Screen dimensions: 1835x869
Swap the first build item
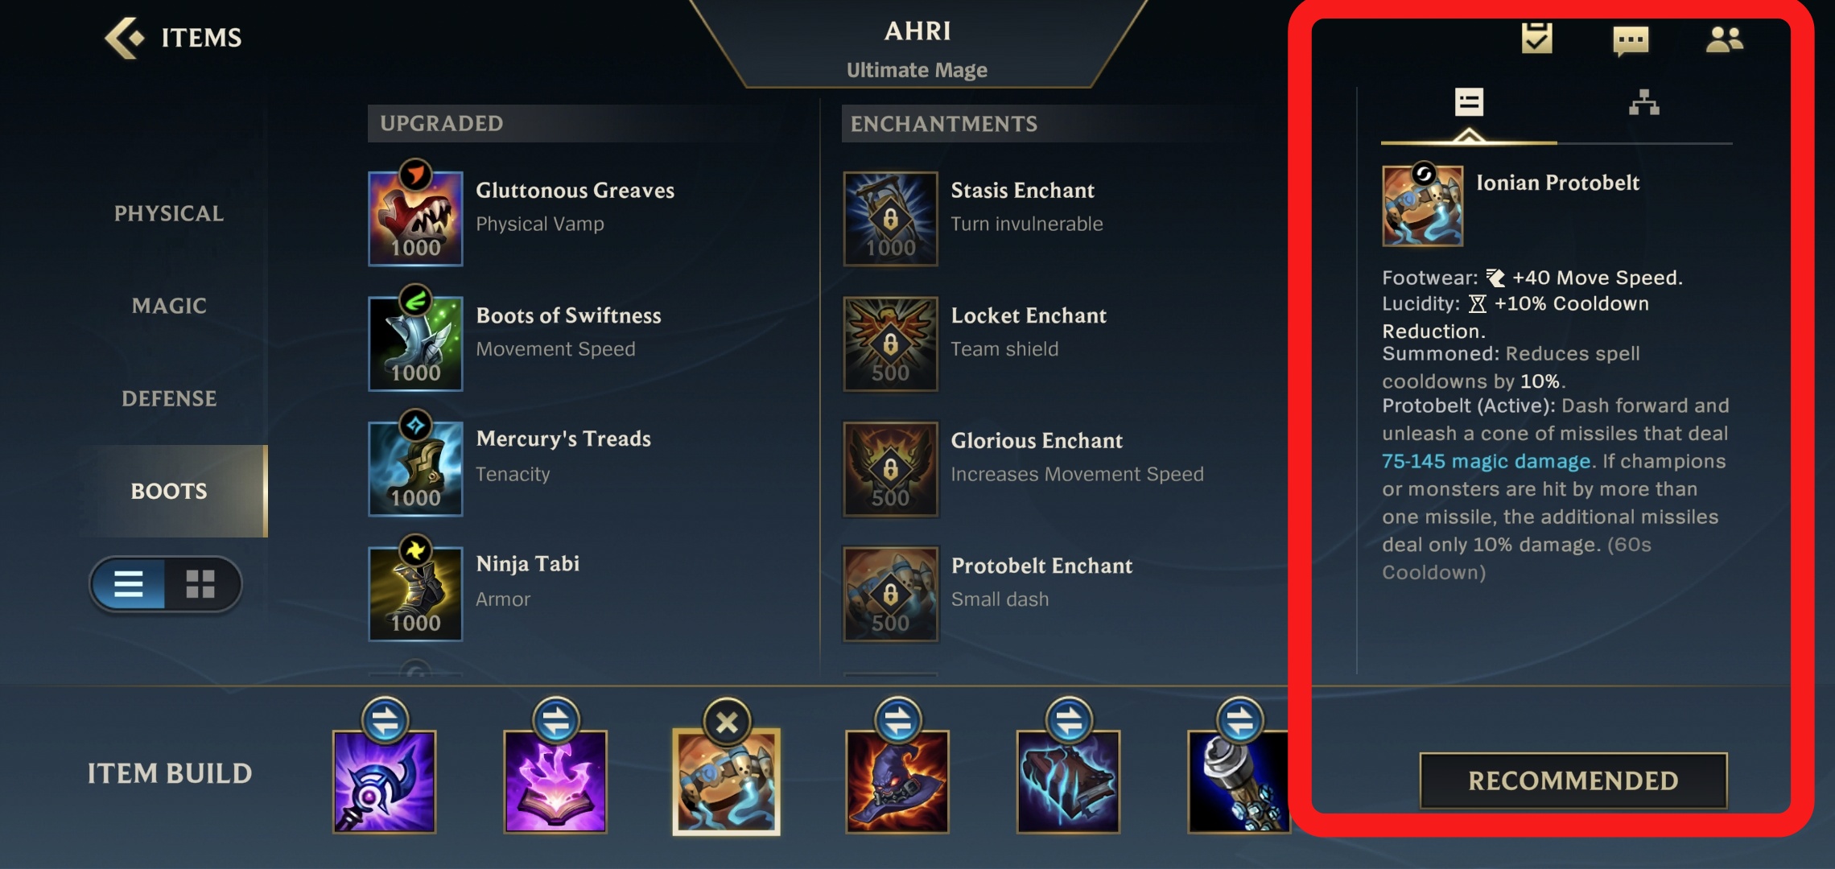tap(385, 720)
